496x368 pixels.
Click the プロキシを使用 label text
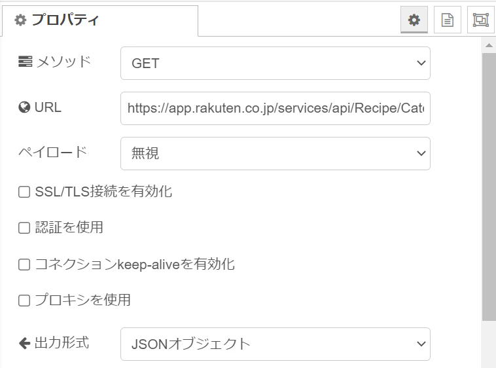point(82,300)
